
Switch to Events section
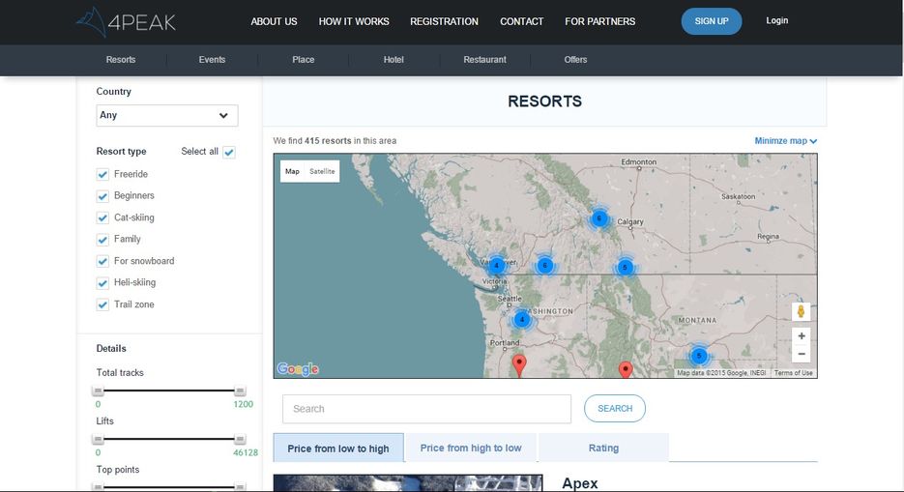point(212,59)
